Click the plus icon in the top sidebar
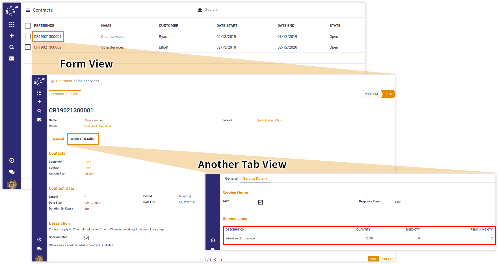This screenshot has width=498, height=264. tap(12, 36)
